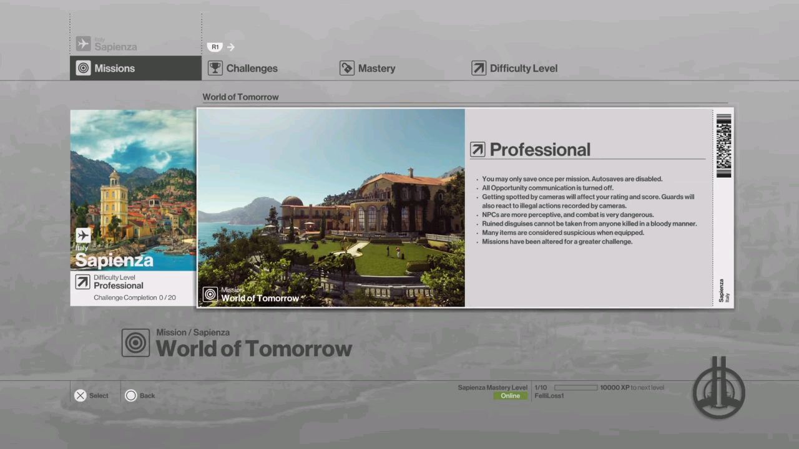Click the World of Tomorrow label on mission image
Viewport: 799px width, 449px height.
260,298
